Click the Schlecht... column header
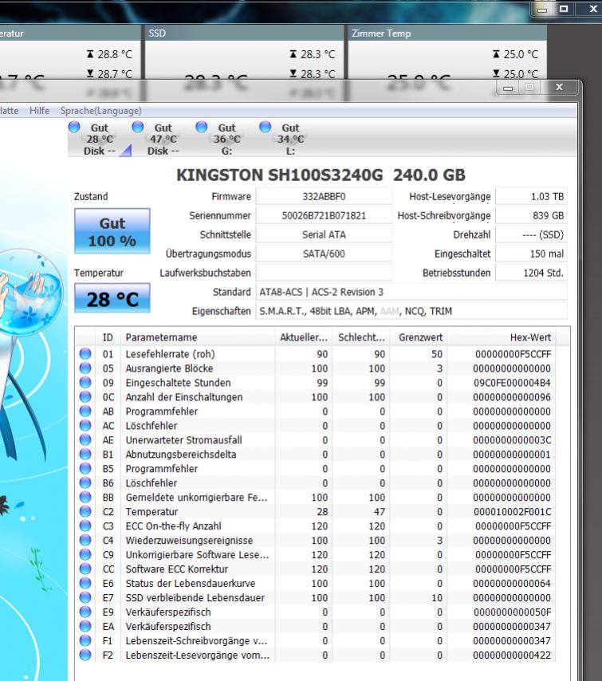This screenshot has height=681, width=602. coord(361,337)
